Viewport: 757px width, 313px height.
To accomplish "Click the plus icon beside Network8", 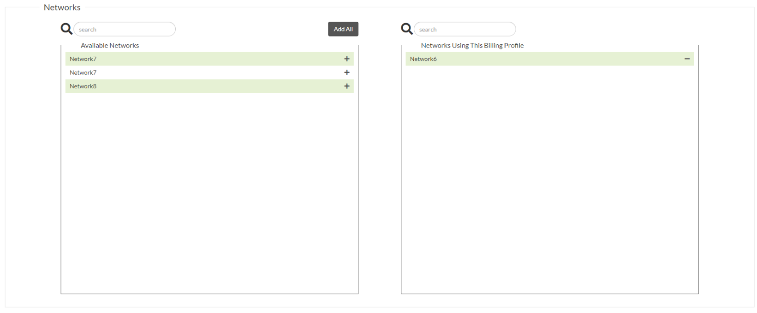I will coord(347,86).
